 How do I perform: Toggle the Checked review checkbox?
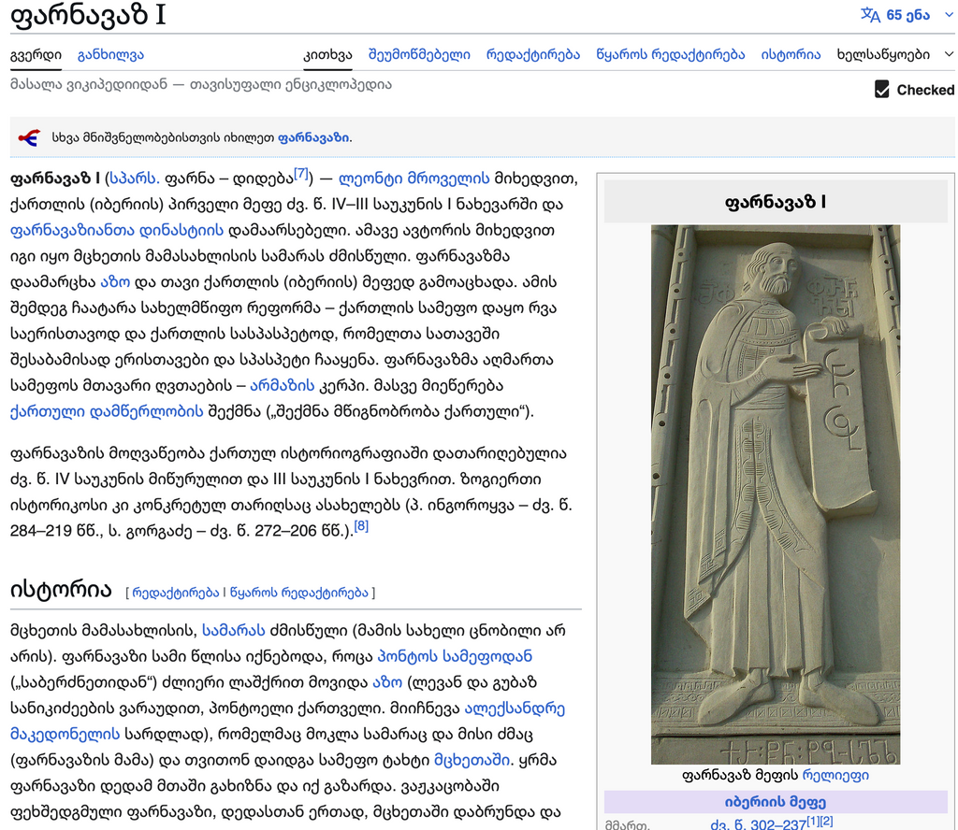[881, 90]
